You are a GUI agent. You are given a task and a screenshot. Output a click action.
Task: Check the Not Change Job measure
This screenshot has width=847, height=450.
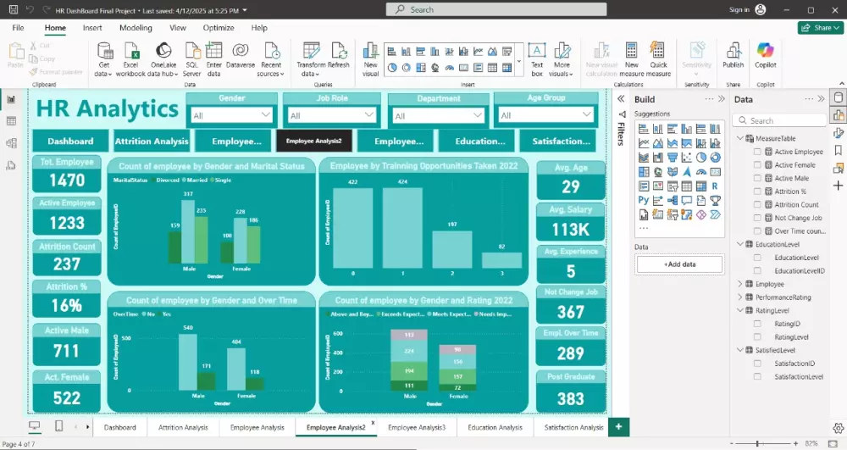point(757,218)
